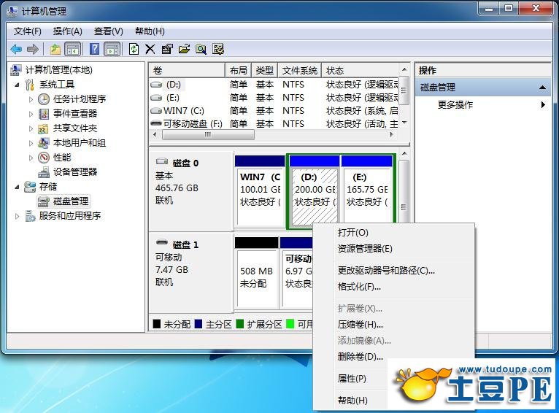Click the 扩展分区 green legend swatch

(x=240, y=324)
